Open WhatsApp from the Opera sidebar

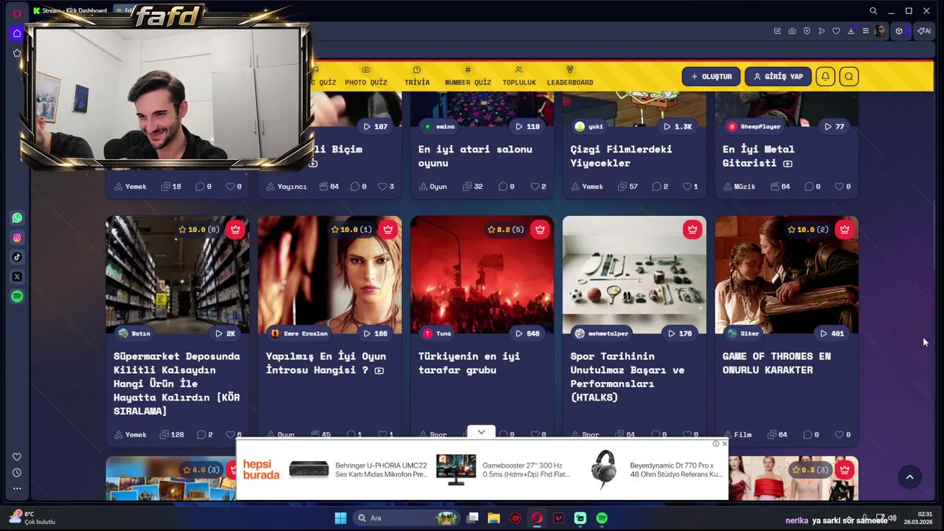tap(17, 218)
